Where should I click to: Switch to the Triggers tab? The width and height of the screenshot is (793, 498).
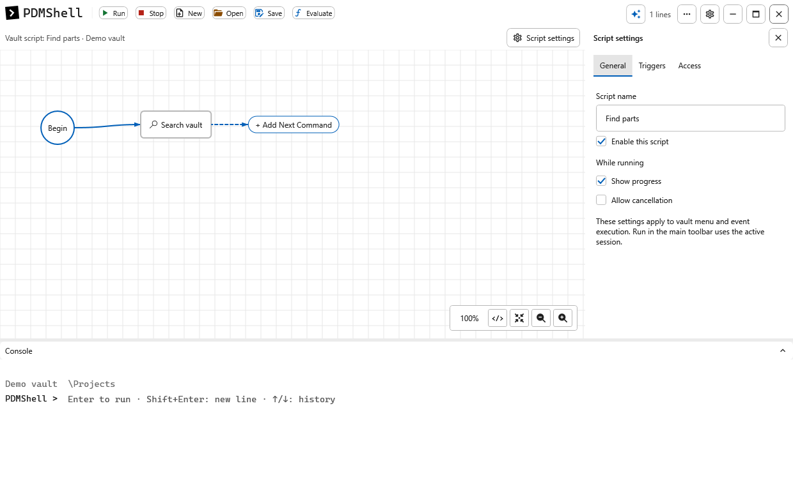pos(652,66)
